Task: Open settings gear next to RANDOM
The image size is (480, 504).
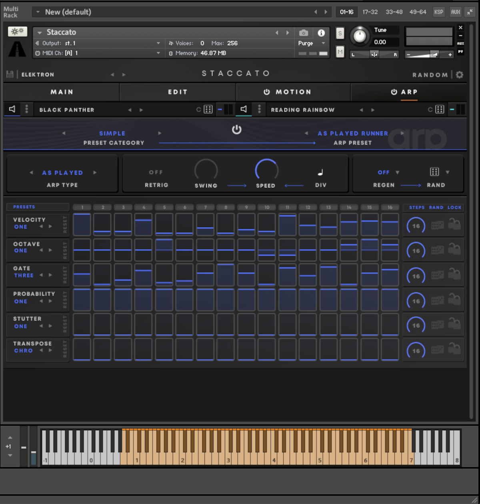Action: [460, 75]
